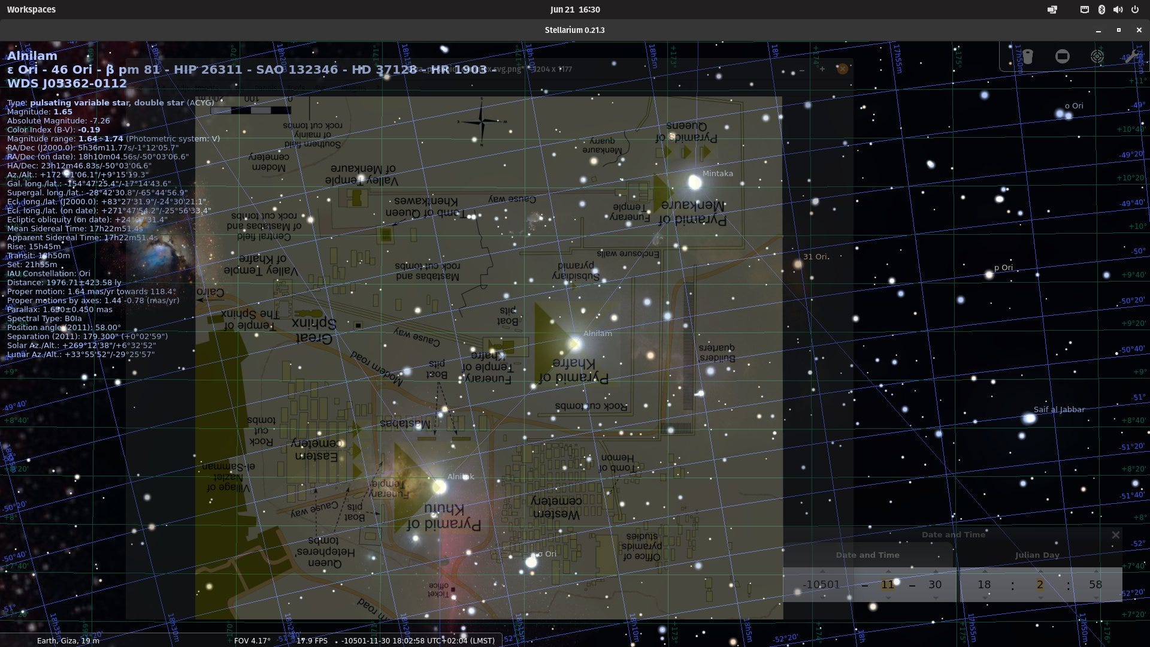Select the star Saif al Jabbar
This screenshot has width=1150, height=647.
[x=1029, y=419]
